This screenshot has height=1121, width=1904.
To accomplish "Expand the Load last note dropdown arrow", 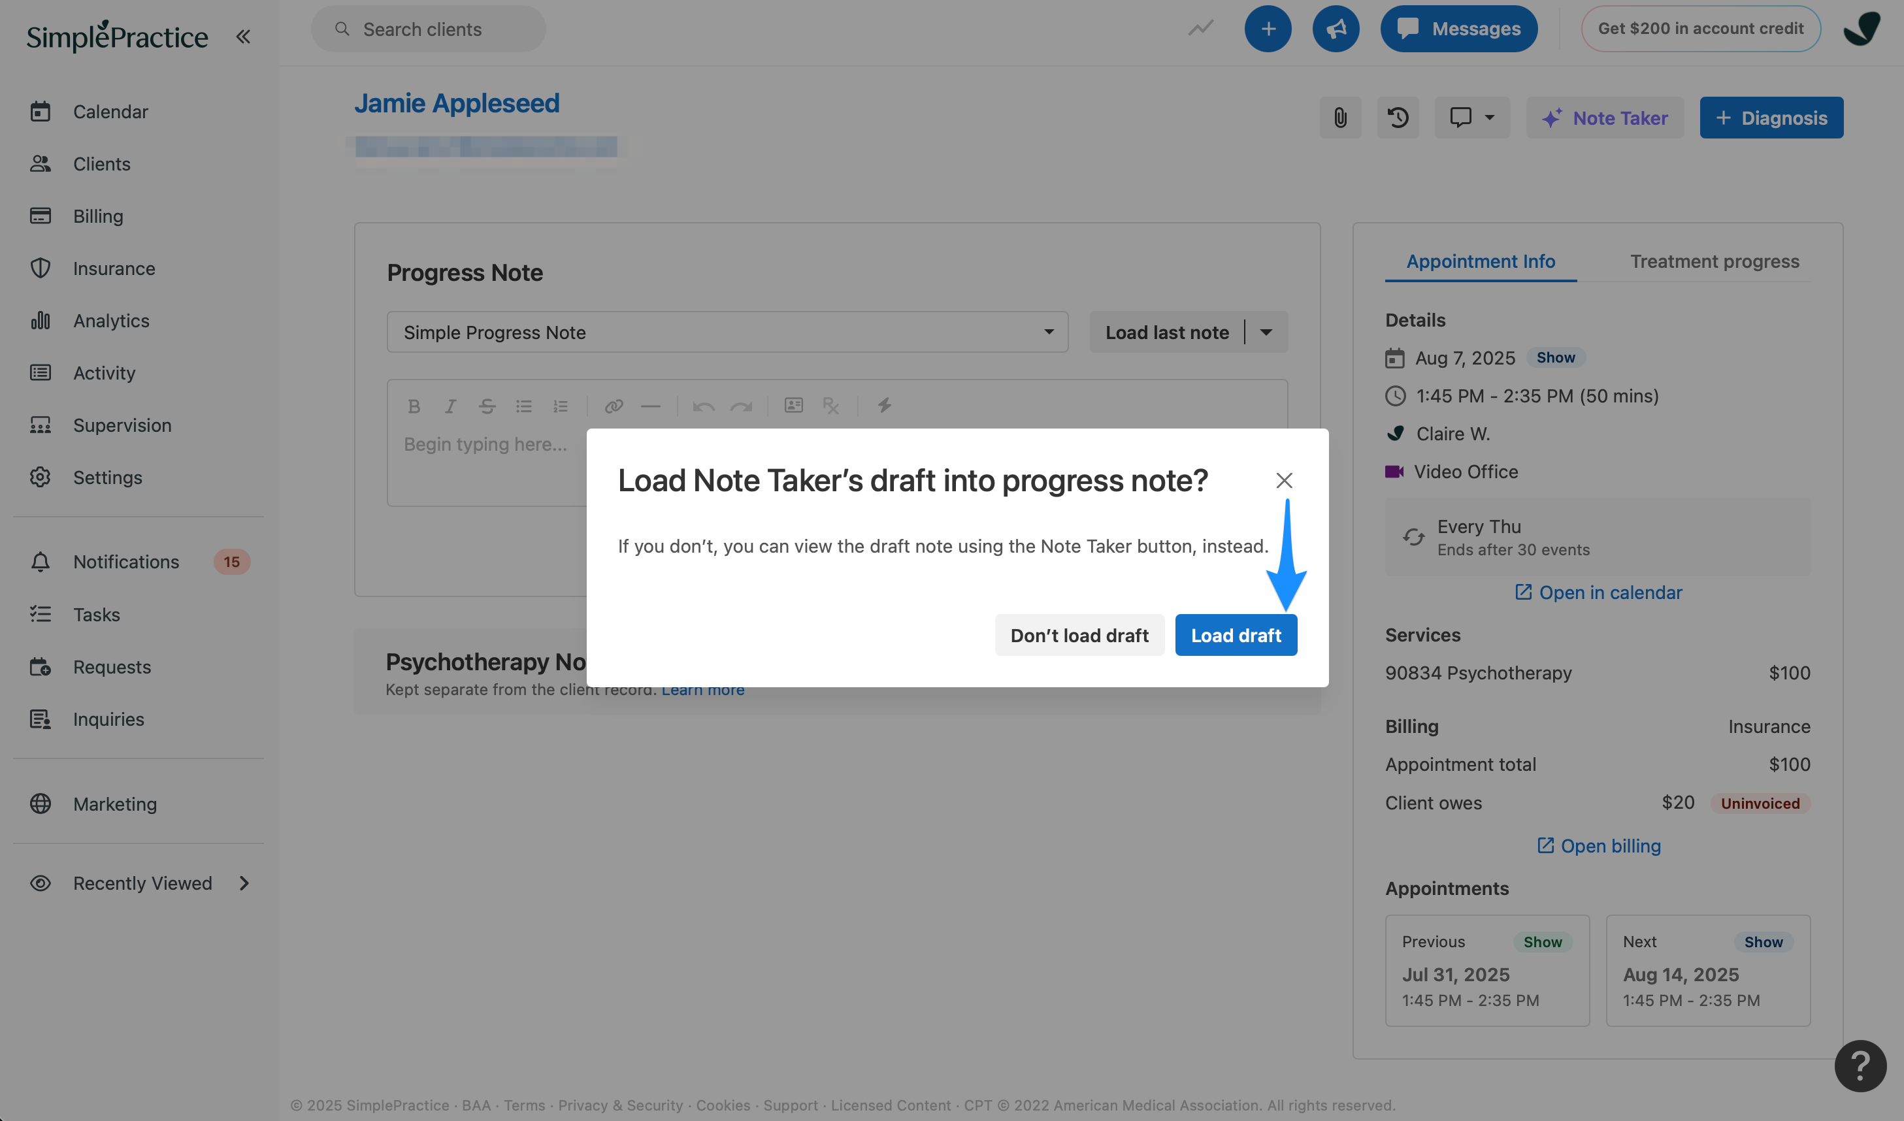I will pyautogui.click(x=1266, y=333).
